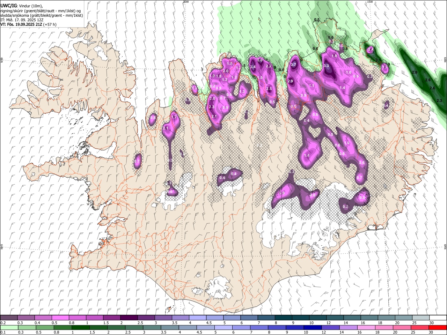Click the 'UWC/IG: Vindur (10m)' title text

pyautogui.click(x=21, y=6)
